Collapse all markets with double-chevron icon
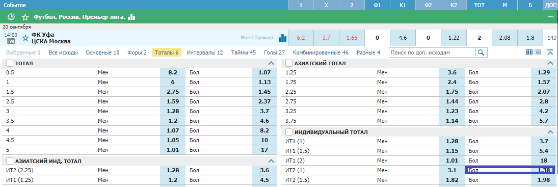 (x=550, y=52)
